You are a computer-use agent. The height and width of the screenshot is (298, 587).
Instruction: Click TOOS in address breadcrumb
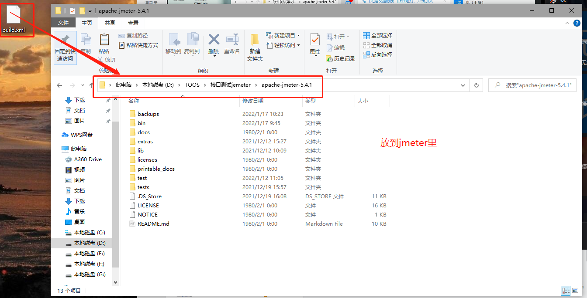192,85
